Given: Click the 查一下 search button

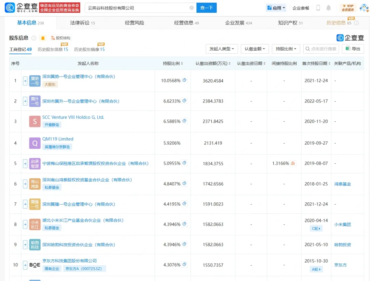Looking at the screenshot, I should 207,8.
